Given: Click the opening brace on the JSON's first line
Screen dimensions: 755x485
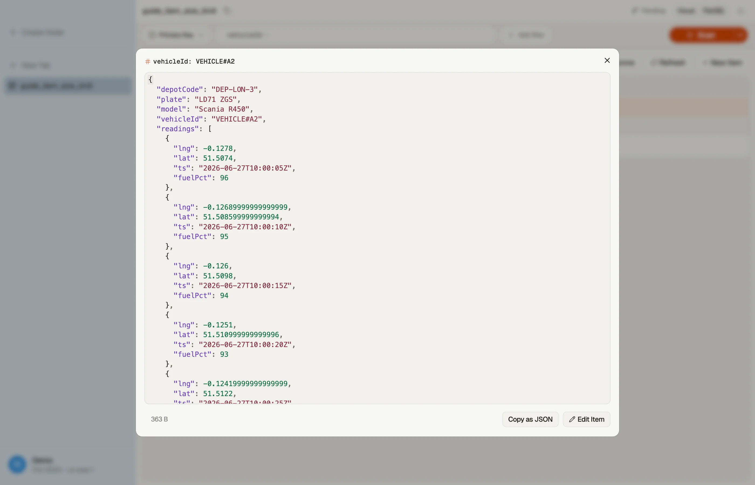Looking at the screenshot, I should 150,80.
